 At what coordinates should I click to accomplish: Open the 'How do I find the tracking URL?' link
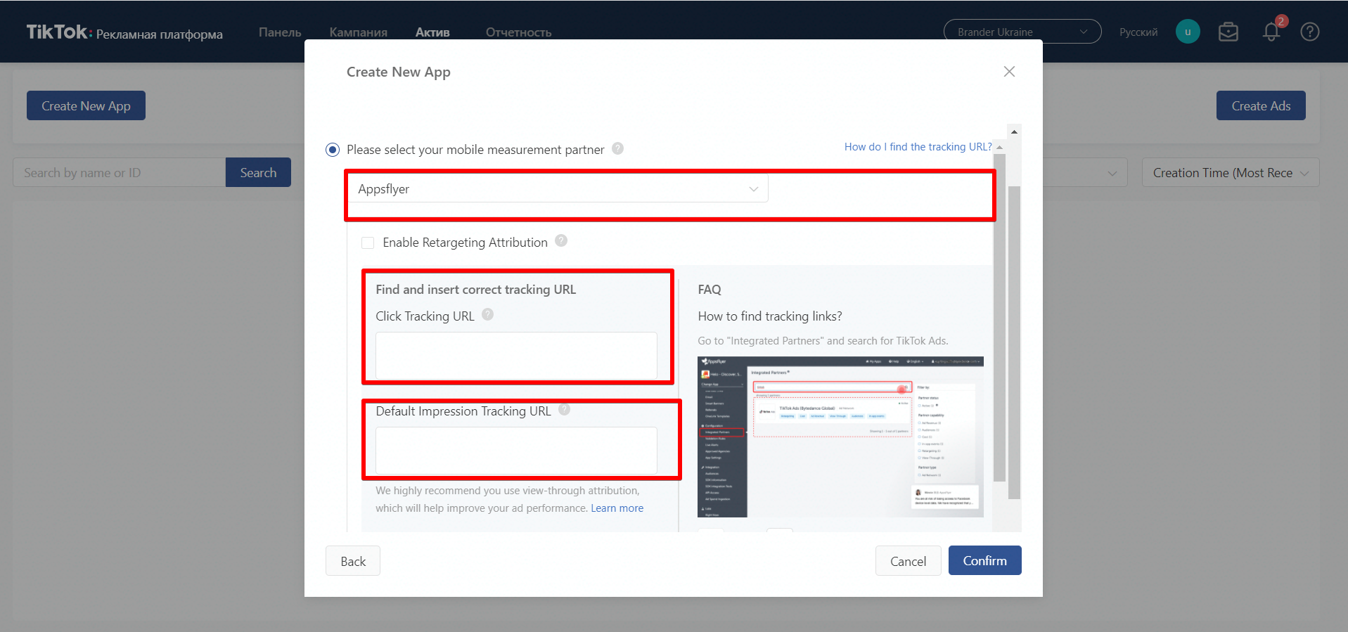[918, 147]
